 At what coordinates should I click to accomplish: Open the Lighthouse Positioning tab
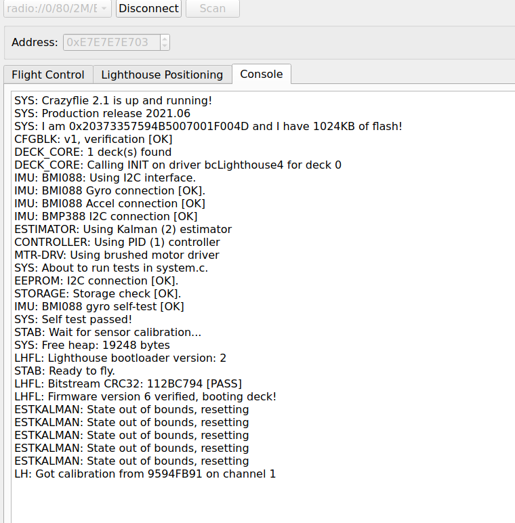(x=162, y=75)
